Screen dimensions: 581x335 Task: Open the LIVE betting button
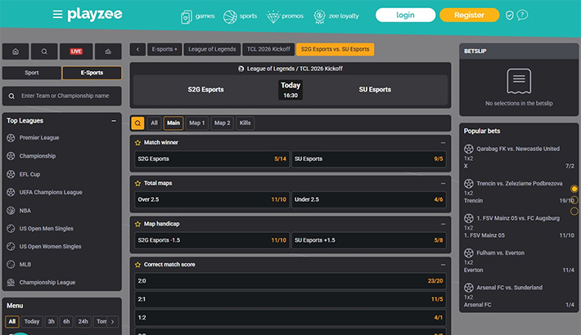[76, 51]
